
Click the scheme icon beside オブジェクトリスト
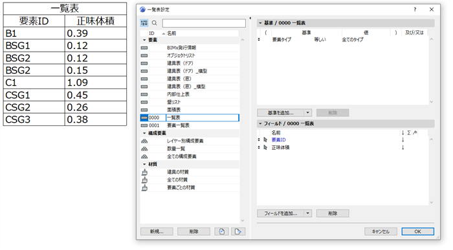144,56
